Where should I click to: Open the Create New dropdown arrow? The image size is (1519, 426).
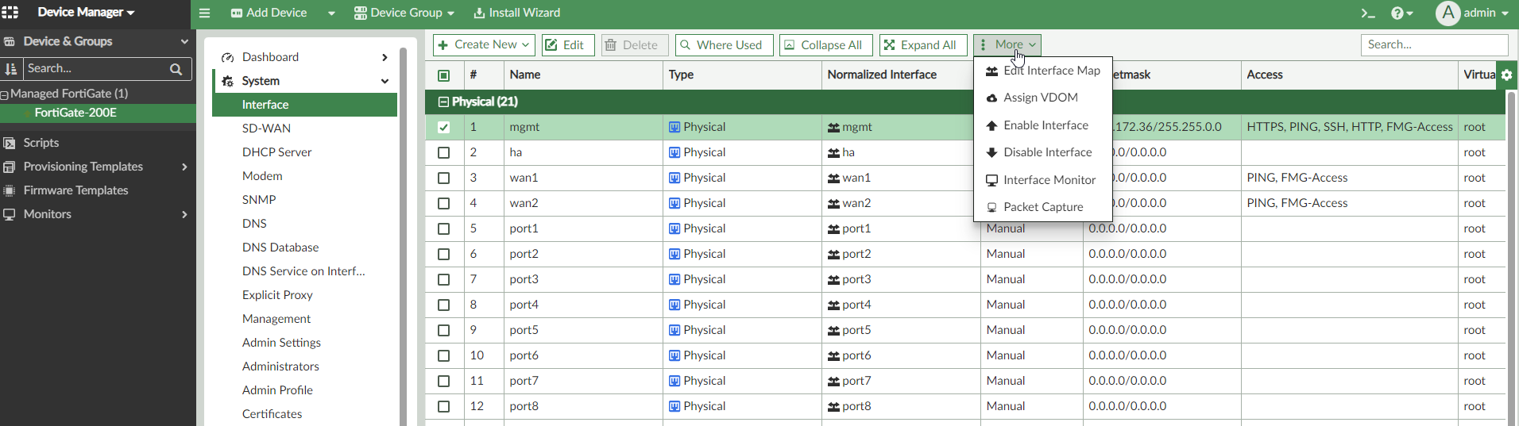point(524,45)
